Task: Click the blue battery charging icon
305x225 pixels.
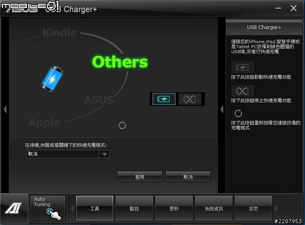Action: (x=52, y=79)
